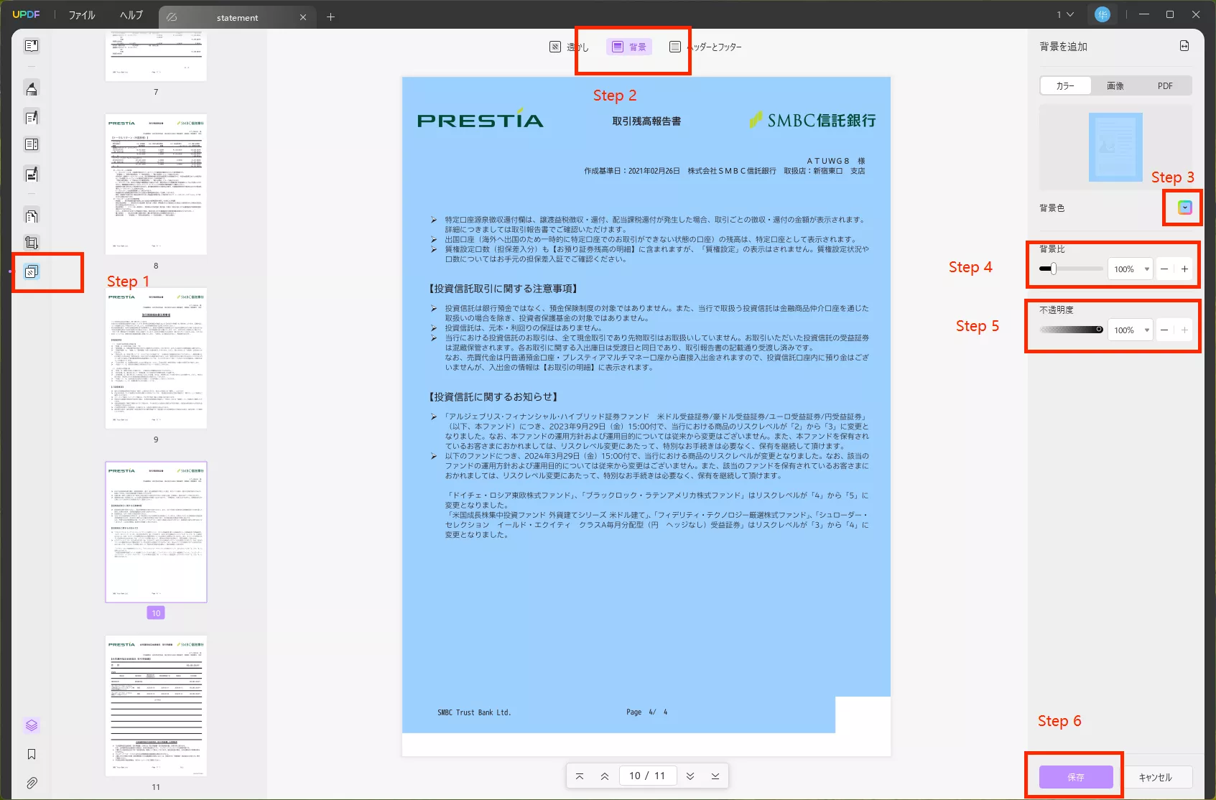The height and width of the screenshot is (800, 1216).
Task: Increase 不透明度 with plus button
Action: click(1184, 330)
